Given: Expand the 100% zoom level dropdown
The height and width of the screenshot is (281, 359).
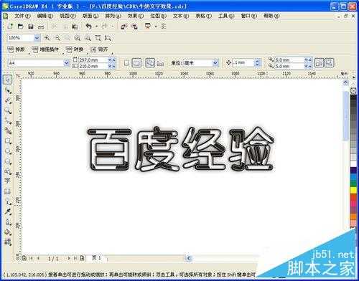Looking at the screenshot, I should pyautogui.click(x=37, y=38).
